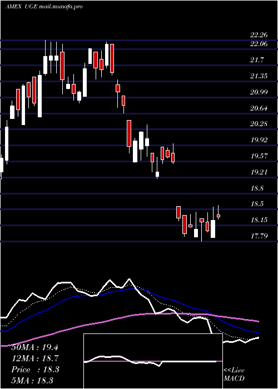Click the 50MA : 19.4 readout
This screenshot has width=278, height=389.
click(x=34, y=347)
